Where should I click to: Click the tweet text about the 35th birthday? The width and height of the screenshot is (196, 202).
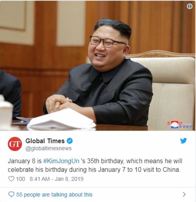coord(95,165)
